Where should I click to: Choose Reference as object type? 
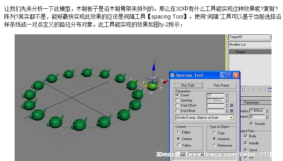click(214, 145)
